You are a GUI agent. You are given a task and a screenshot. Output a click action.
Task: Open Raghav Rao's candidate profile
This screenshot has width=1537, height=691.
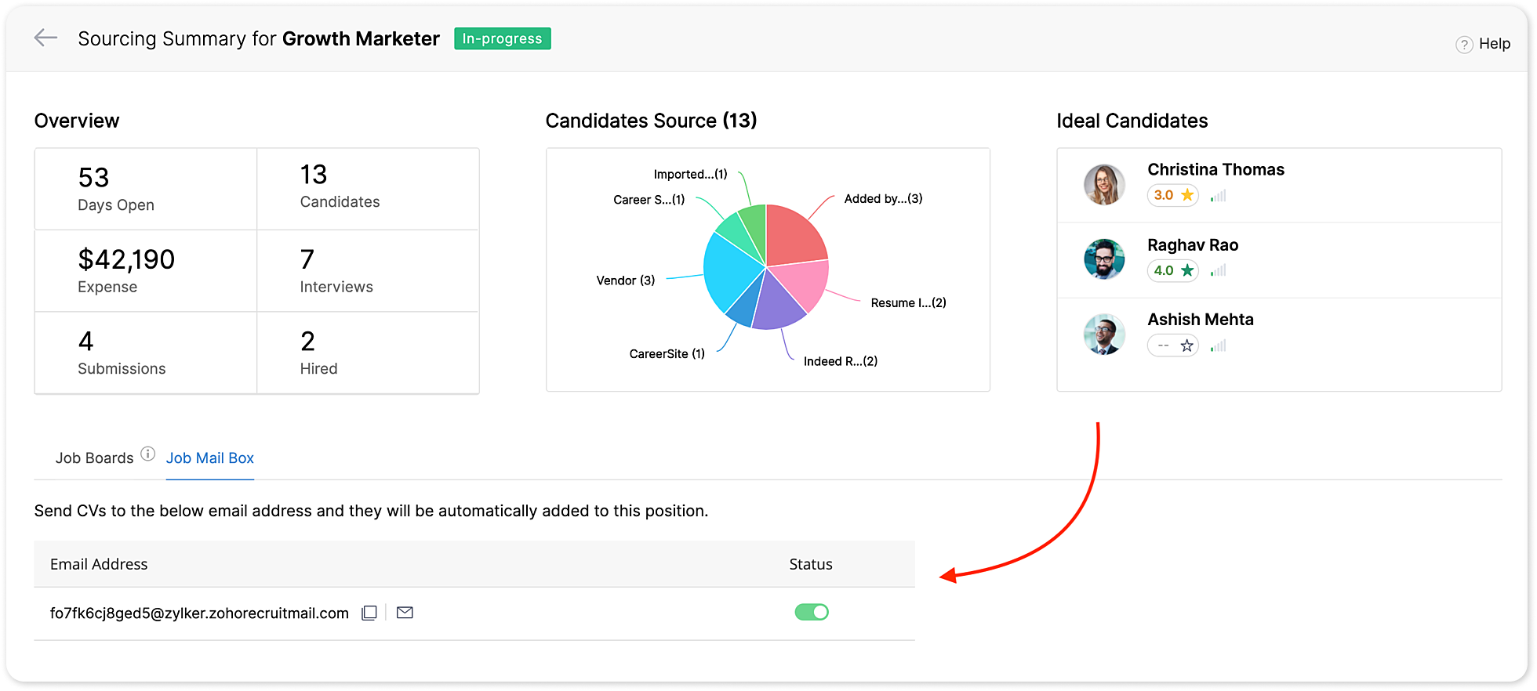tap(1192, 245)
